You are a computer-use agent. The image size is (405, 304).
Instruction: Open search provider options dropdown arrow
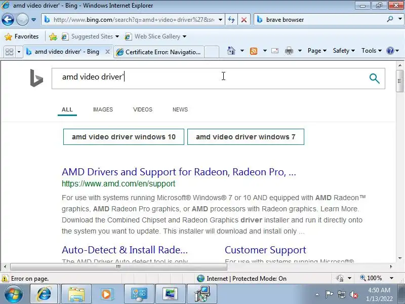(400, 19)
